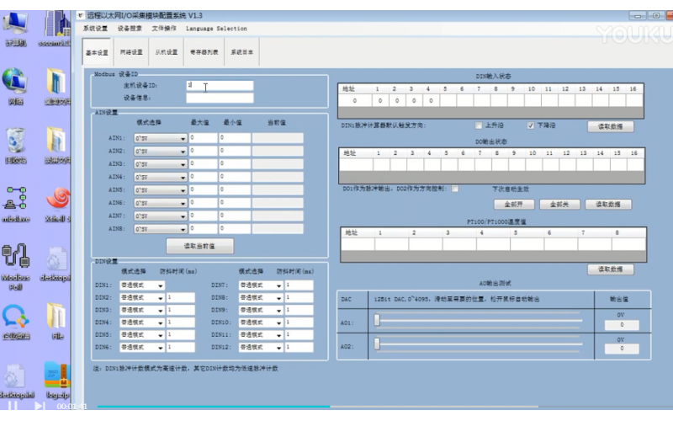
Task: Open the 计算机 (Computer) desktop icon
Action: pos(17,24)
